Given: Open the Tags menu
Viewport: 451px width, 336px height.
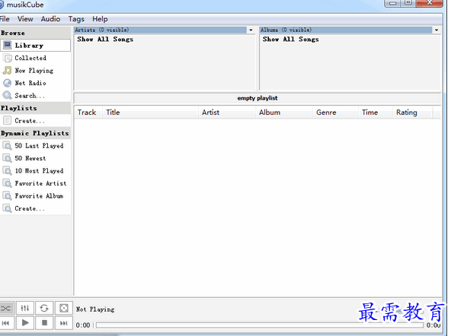Looking at the screenshot, I should [76, 19].
